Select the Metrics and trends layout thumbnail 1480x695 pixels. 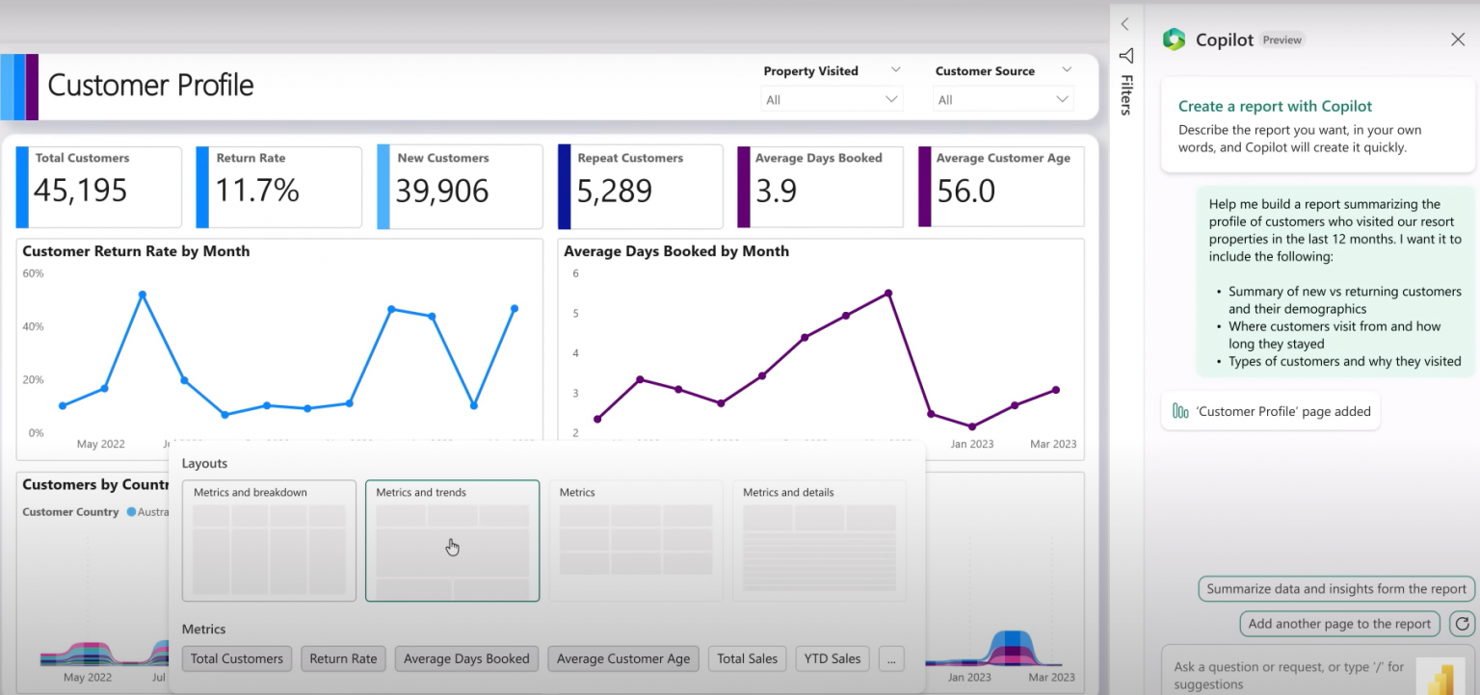coord(452,540)
